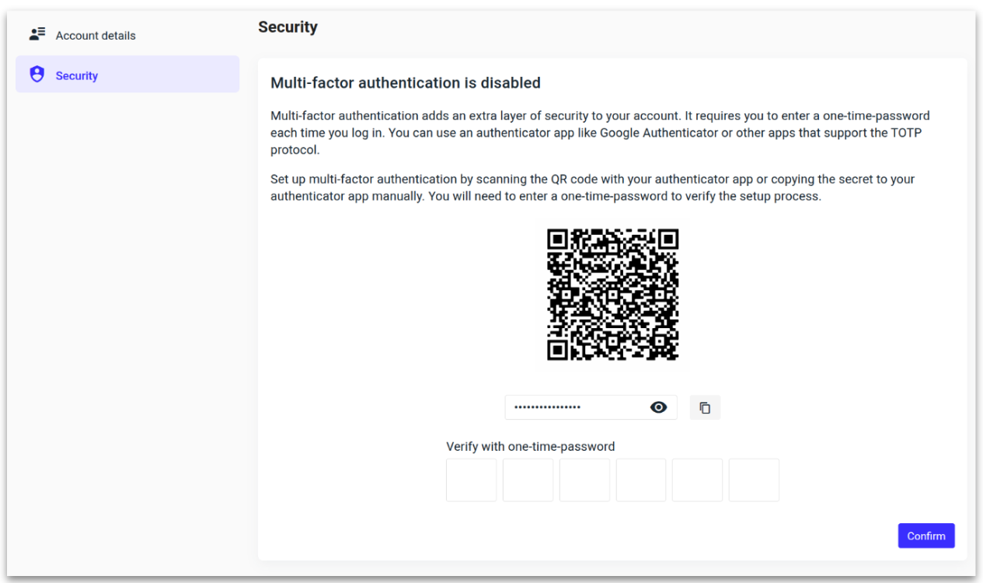Viewport: 983px width, 583px height.
Task: Click the QR code image
Action: [612, 294]
